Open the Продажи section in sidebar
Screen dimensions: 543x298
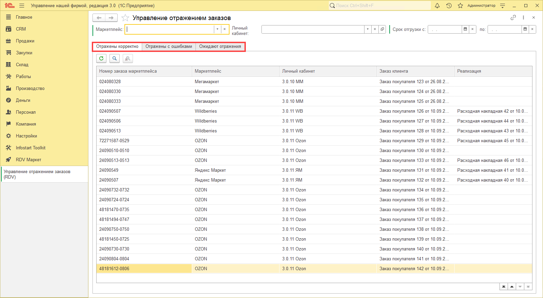coord(25,41)
